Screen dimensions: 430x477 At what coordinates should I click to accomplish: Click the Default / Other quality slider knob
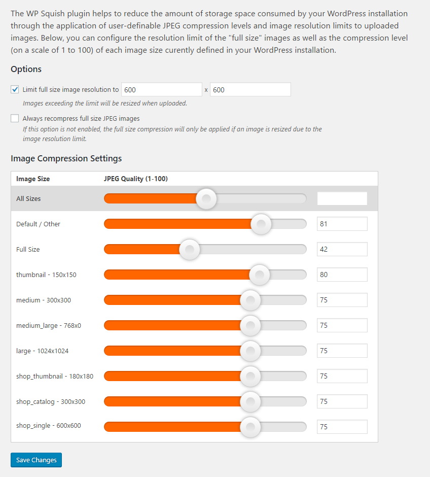pyautogui.click(x=261, y=224)
